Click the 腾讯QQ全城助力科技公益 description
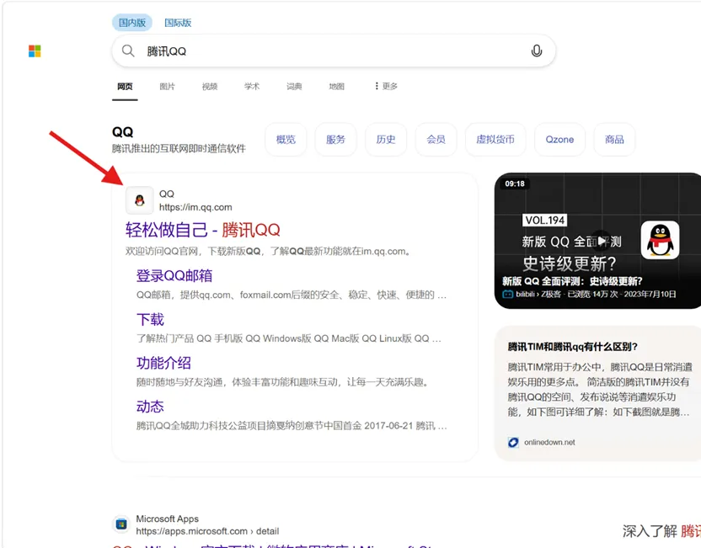 point(292,426)
